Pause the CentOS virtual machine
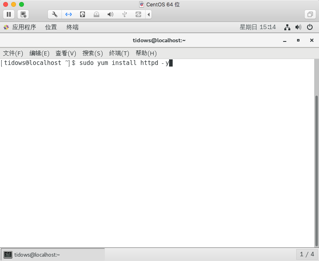The image size is (319, 261). [9, 14]
